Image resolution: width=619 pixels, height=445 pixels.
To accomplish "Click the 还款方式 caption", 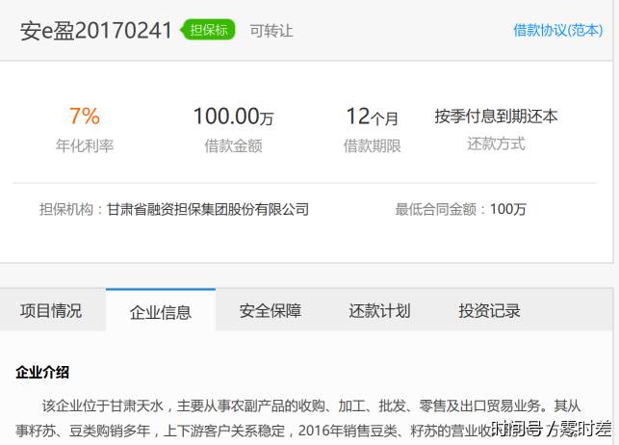I will point(496,144).
